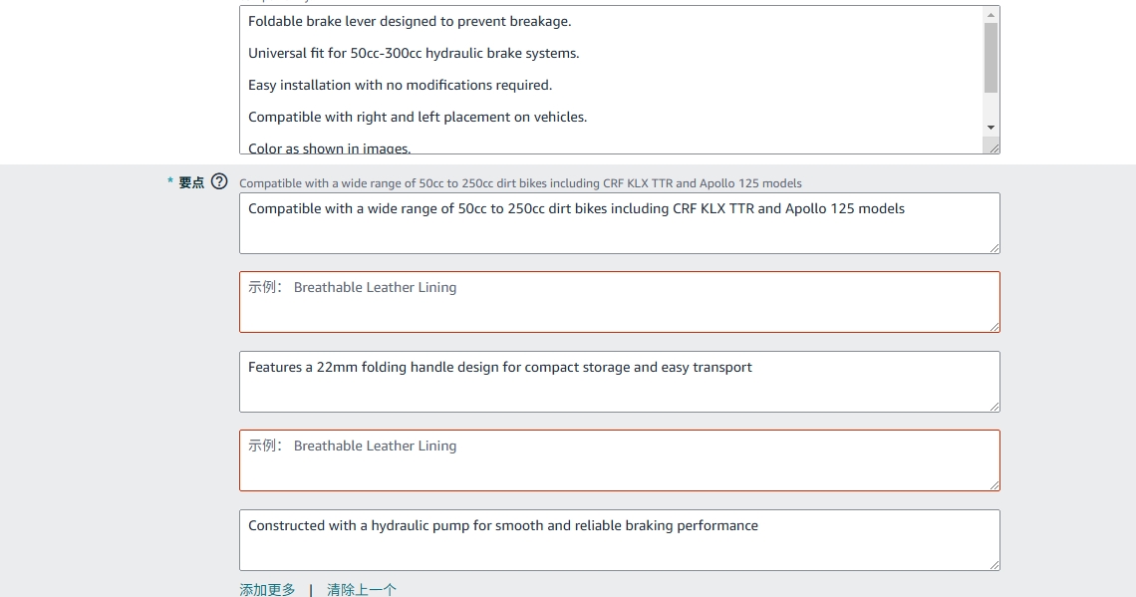The width and height of the screenshot is (1136, 597).
Task: Click resize grip on the dirt bikes compatibility field
Action: pyautogui.click(x=994, y=246)
